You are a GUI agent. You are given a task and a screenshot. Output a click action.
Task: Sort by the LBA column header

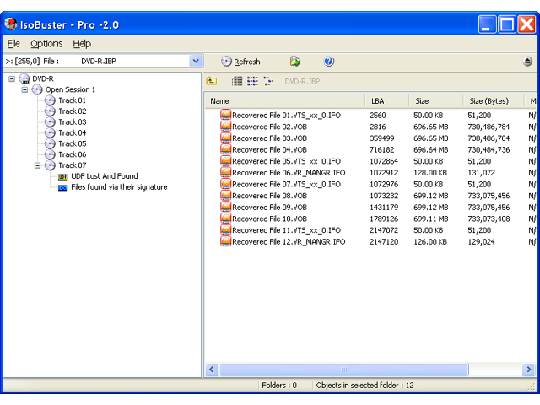coord(387,101)
